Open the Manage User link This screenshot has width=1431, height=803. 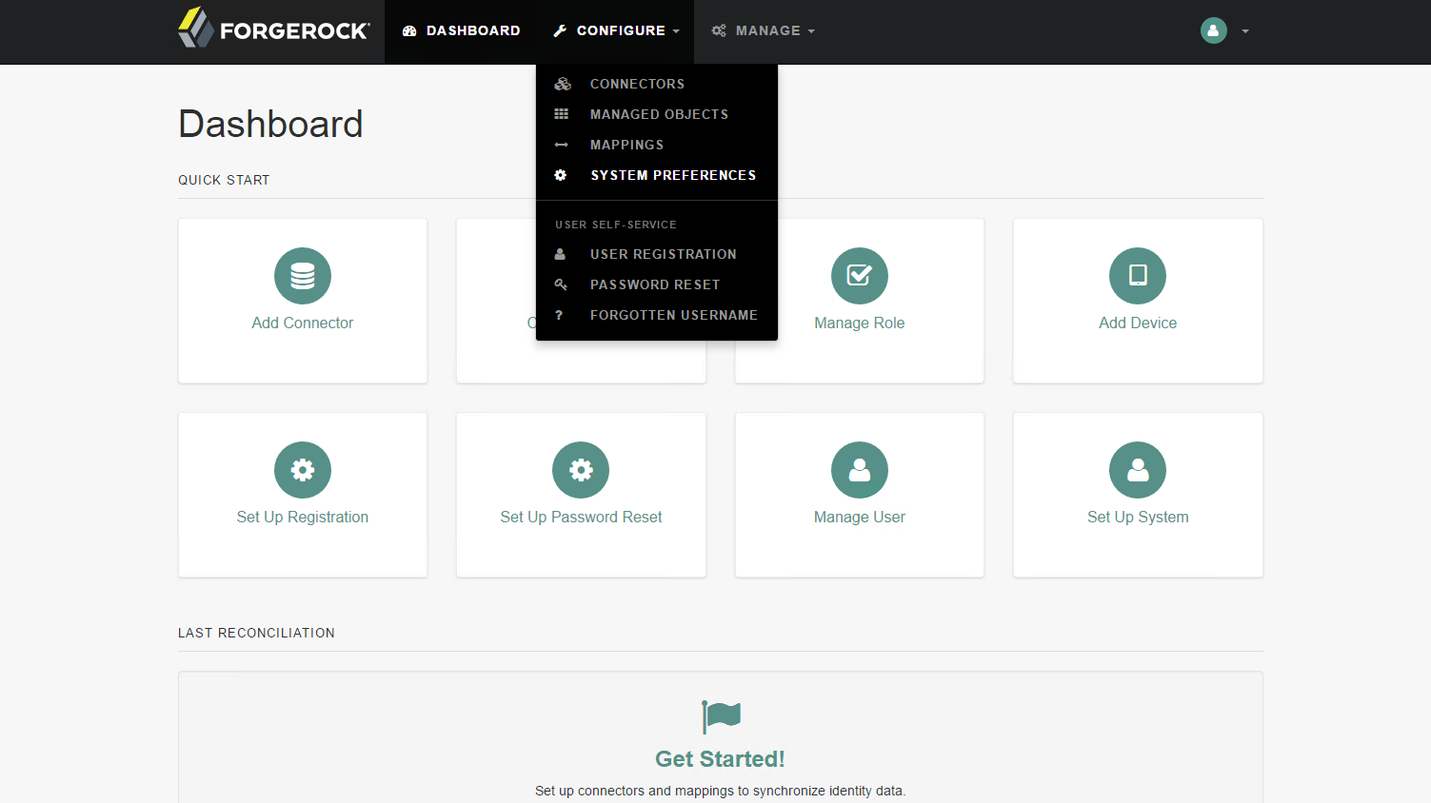coord(860,518)
